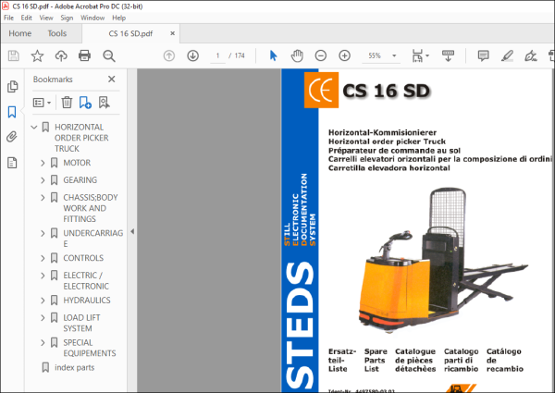The height and width of the screenshot is (393, 555).
Task: Click the upload to cloud icon
Action: (61, 55)
